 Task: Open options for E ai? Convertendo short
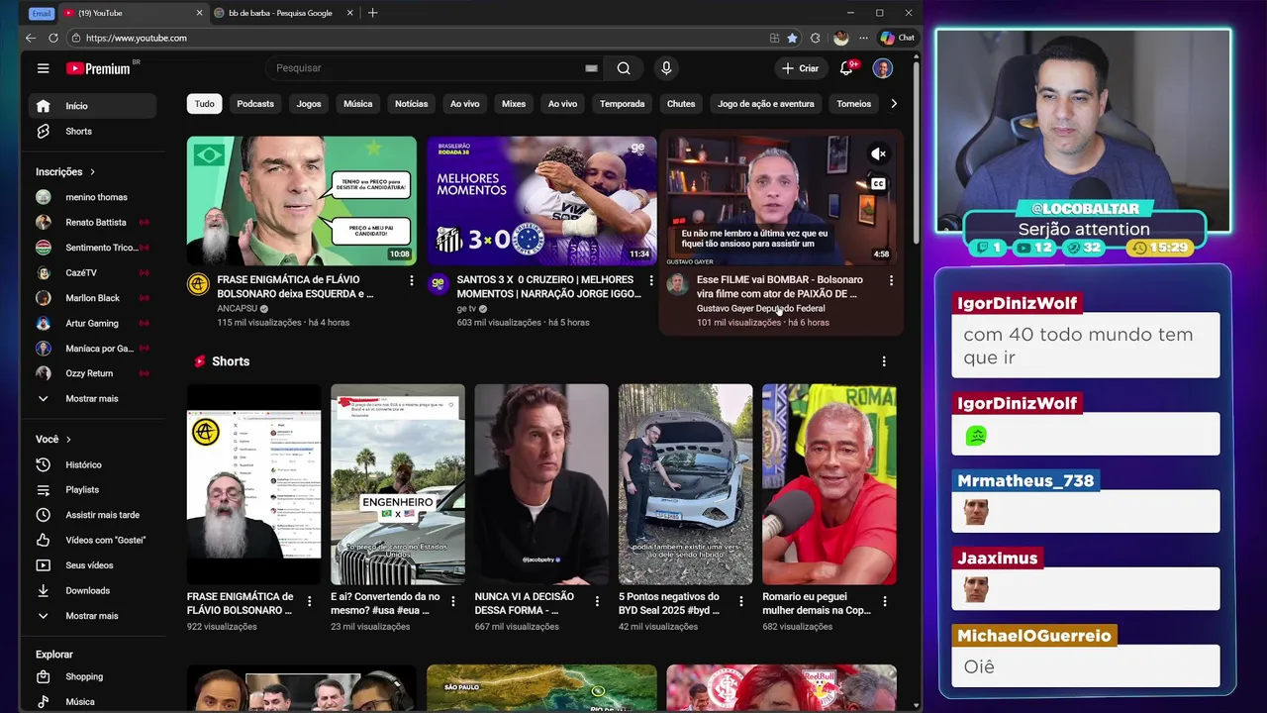coord(453,601)
